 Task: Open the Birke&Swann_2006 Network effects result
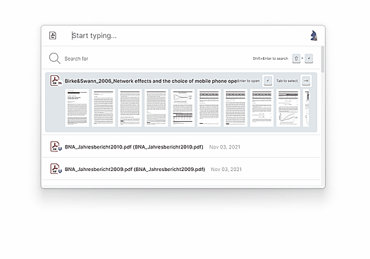pos(181,102)
